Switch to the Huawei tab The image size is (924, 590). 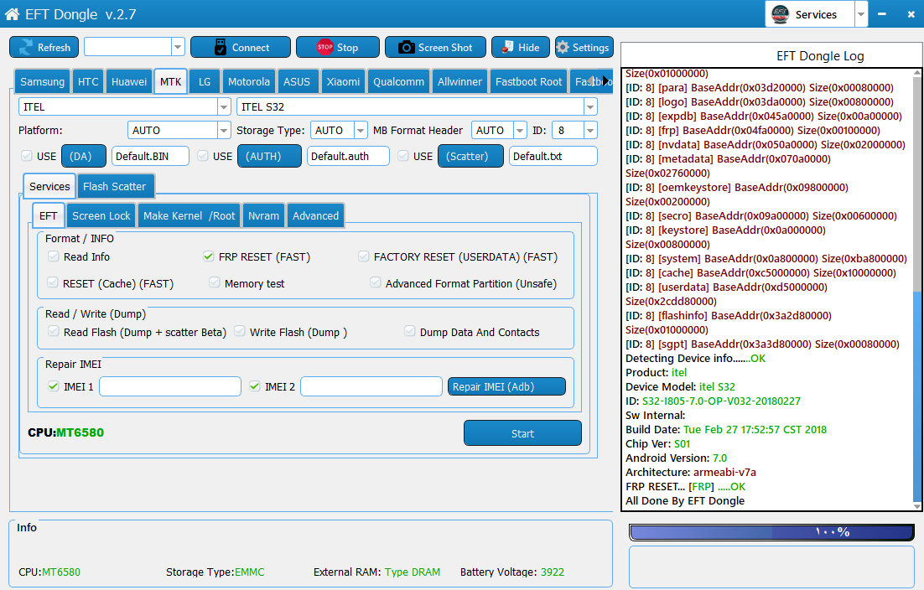[129, 81]
